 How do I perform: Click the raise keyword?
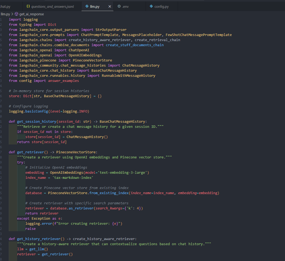30,229
